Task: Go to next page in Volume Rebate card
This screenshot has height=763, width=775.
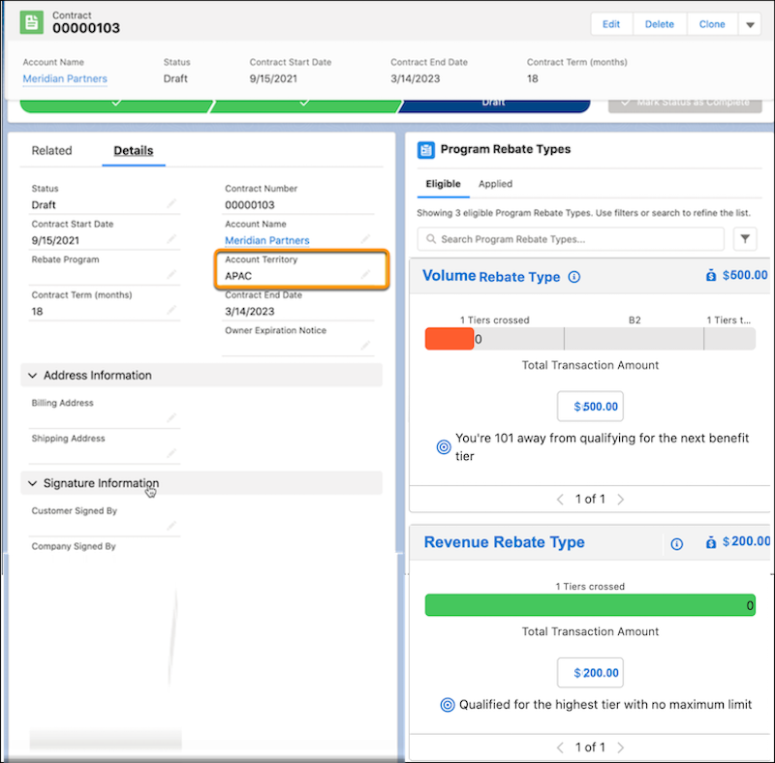Action: pos(621,500)
